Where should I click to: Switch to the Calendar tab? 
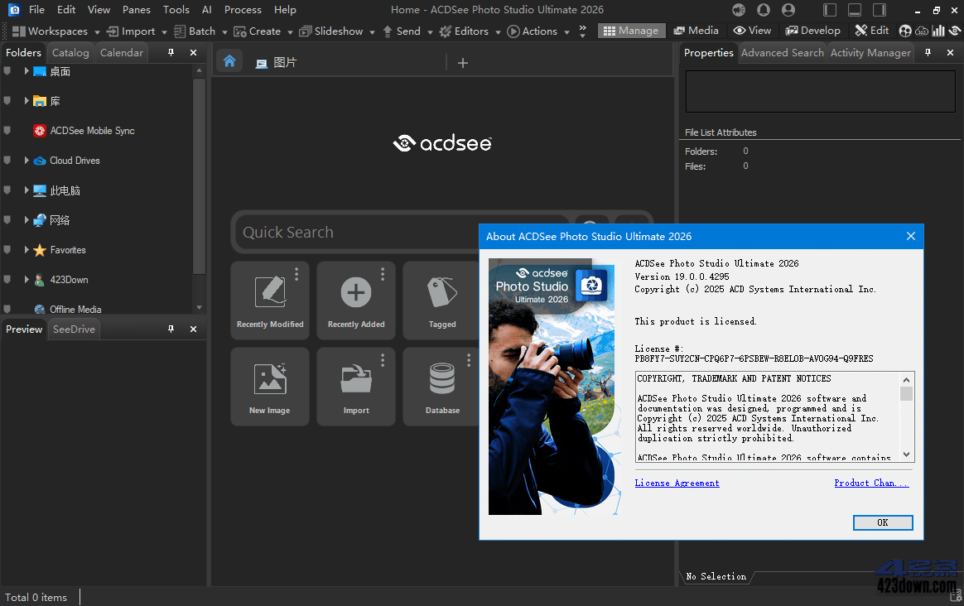click(x=121, y=51)
